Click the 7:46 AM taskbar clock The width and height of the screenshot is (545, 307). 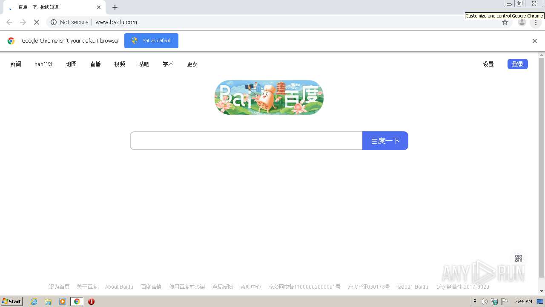(x=523, y=301)
